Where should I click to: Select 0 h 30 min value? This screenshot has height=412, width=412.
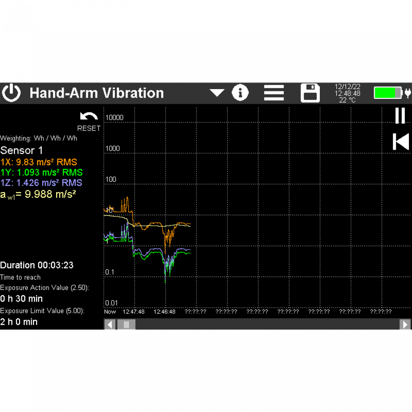pos(21,299)
